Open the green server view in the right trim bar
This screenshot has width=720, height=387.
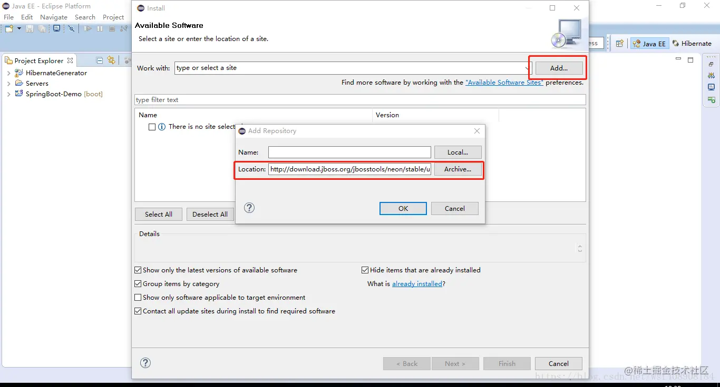[x=711, y=99]
